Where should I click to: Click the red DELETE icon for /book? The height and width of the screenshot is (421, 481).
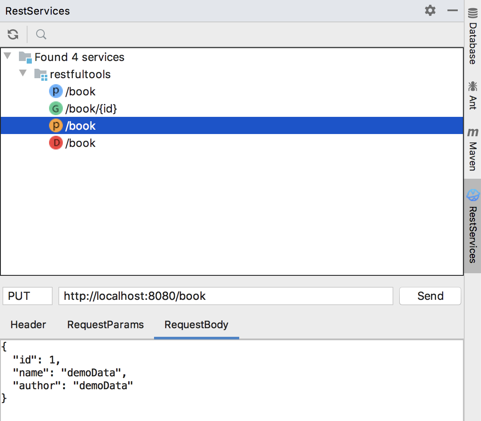click(56, 143)
